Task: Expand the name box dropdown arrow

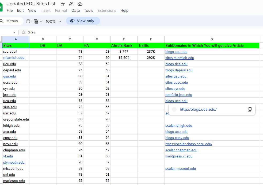Action: 14,32
